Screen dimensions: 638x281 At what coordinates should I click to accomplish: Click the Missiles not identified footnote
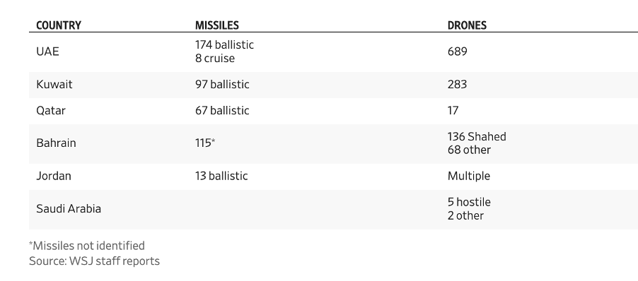tap(87, 246)
